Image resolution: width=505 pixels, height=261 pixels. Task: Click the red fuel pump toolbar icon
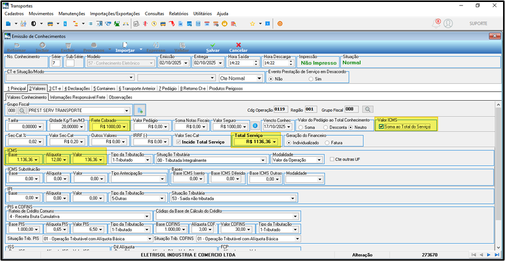coord(171,24)
